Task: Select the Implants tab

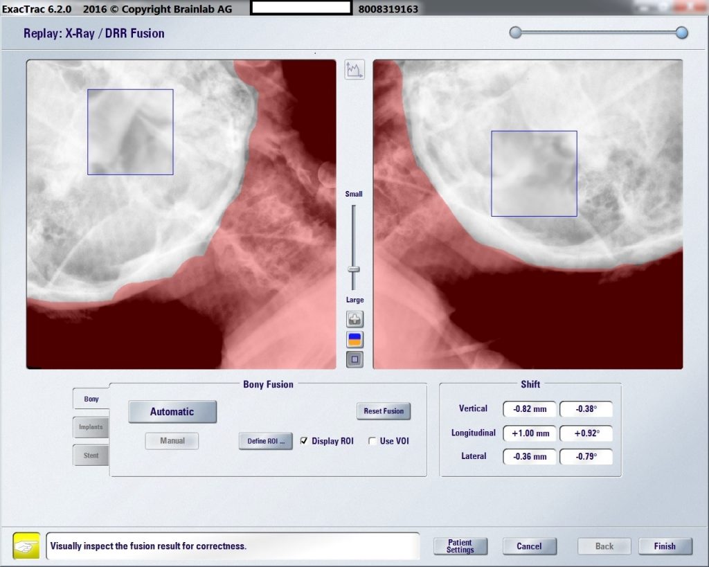Action: [91, 427]
